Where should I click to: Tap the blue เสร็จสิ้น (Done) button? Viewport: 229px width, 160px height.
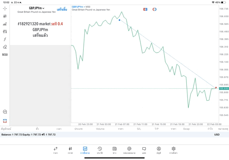(x=62, y=9)
